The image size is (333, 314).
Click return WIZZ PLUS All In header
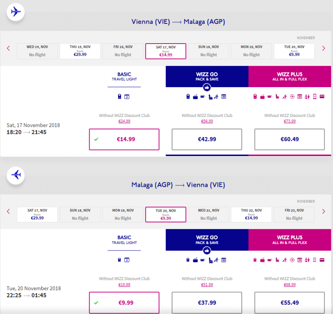290,240
